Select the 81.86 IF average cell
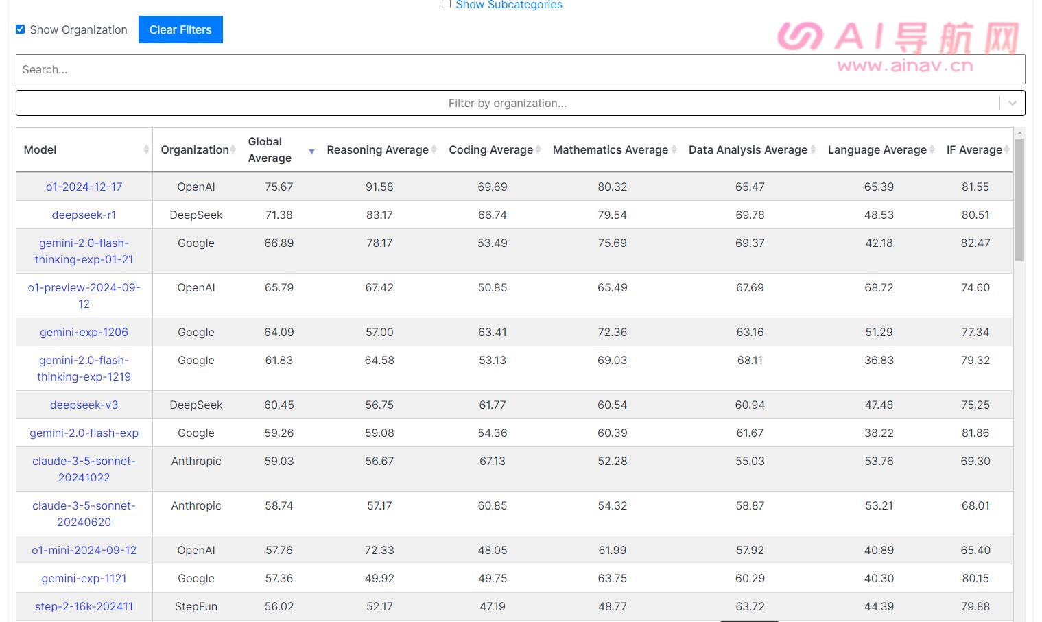The image size is (1042, 622). (x=975, y=433)
